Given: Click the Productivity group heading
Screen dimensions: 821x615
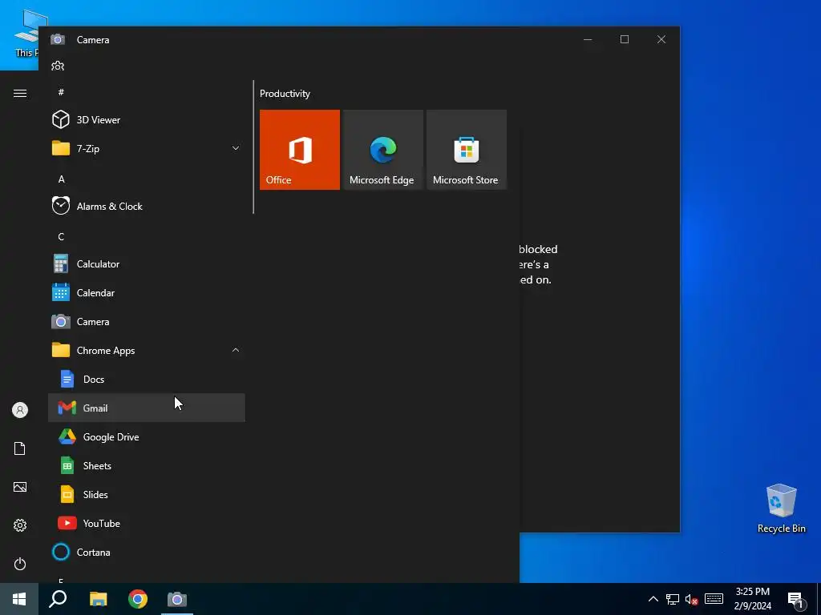Looking at the screenshot, I should click(x=285, y=94).
